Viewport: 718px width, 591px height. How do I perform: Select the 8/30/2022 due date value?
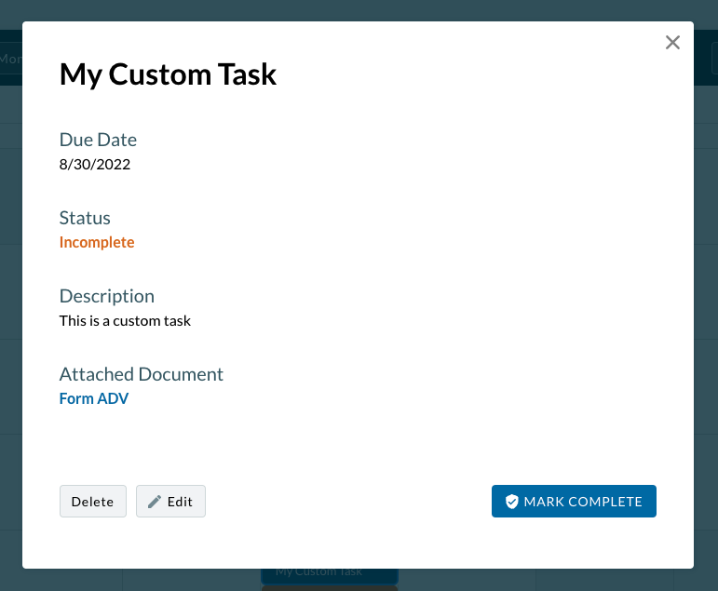click(95, 165)
